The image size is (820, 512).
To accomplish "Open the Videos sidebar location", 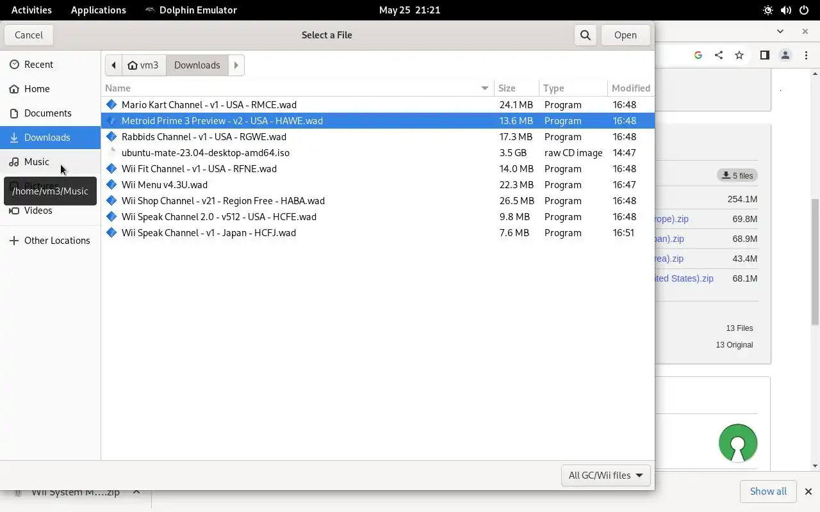I will point(50,211).
